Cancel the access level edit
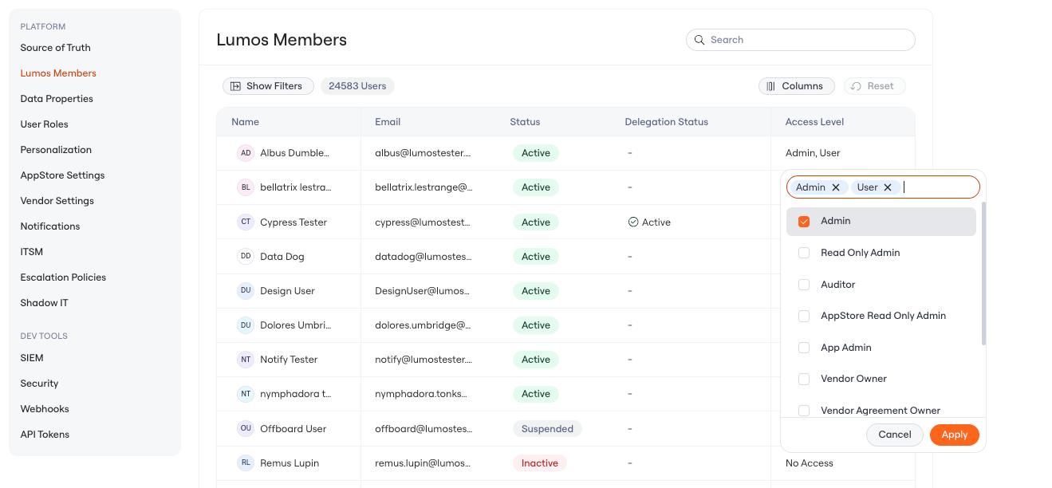The image size is (1052, 488). (x=895, y=435)
